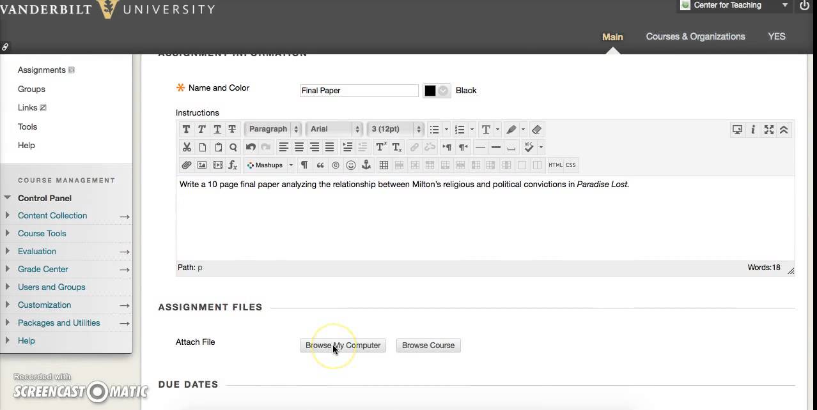Insert a horizontal line
Viewport: 817px width, 410px height.
(x=480, y=147)
